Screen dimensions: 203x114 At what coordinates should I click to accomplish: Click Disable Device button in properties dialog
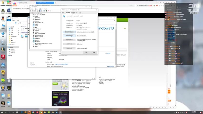(69, 44)
